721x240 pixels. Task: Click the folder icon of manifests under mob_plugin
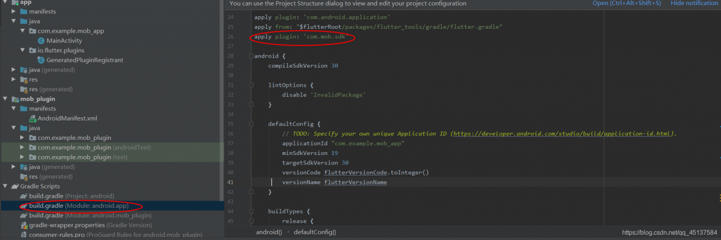coord(23,108)
